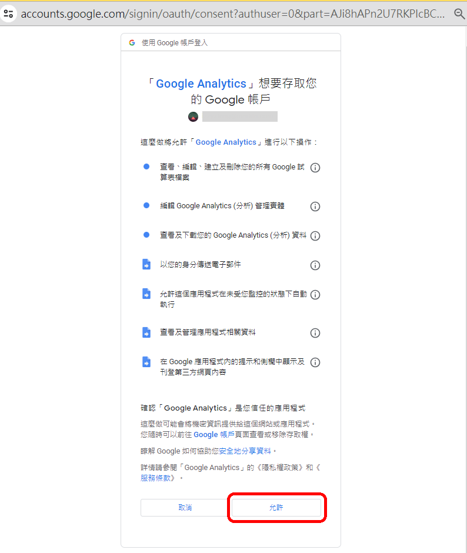467x553 pixels.
Task: Click blue bullet beside 編輯 Google Analytics 管理實體
Action: 146,205
